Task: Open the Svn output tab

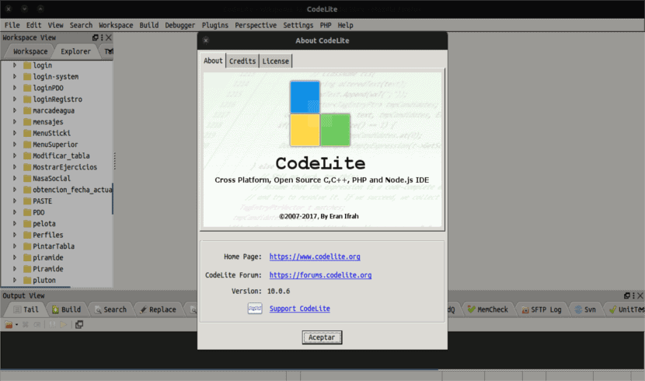Action: click(584, 309)
